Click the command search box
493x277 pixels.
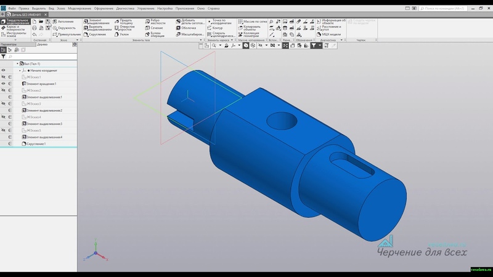(x=443, y=9)
